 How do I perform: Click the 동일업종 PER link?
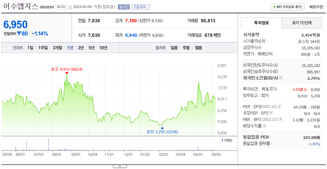click(x=257, y=137)
